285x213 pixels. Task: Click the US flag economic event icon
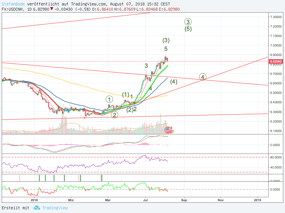click(x=168, y=130)
